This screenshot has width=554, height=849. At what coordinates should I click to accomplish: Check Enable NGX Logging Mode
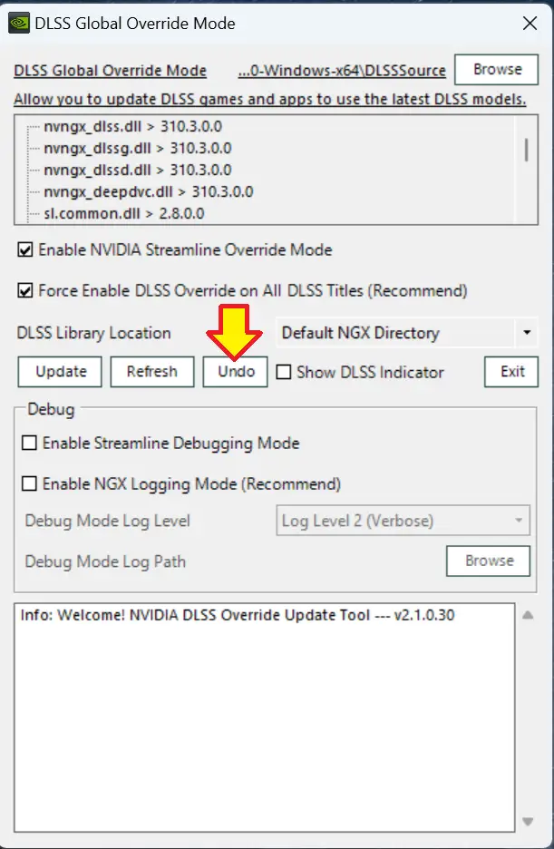[x=30, y=483]
